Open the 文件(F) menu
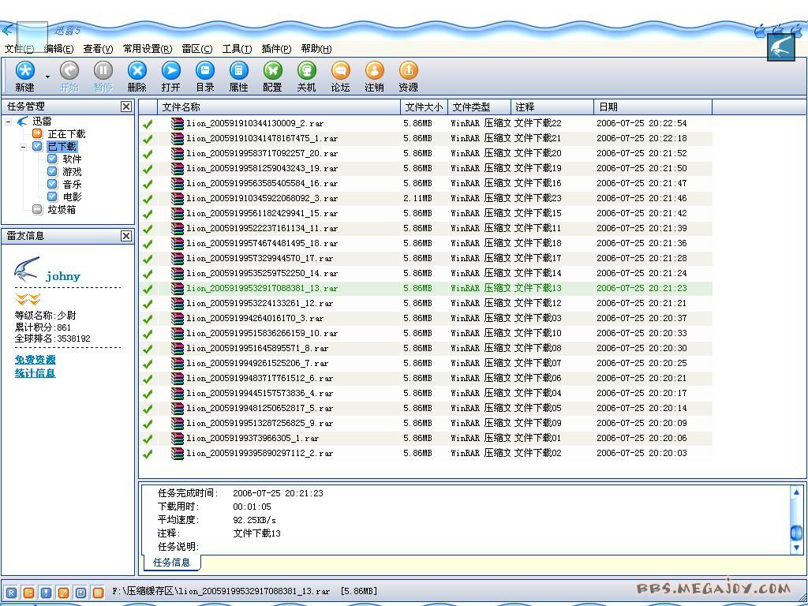The width and height of the screenshot is (808, 606). tap(19, 49)
